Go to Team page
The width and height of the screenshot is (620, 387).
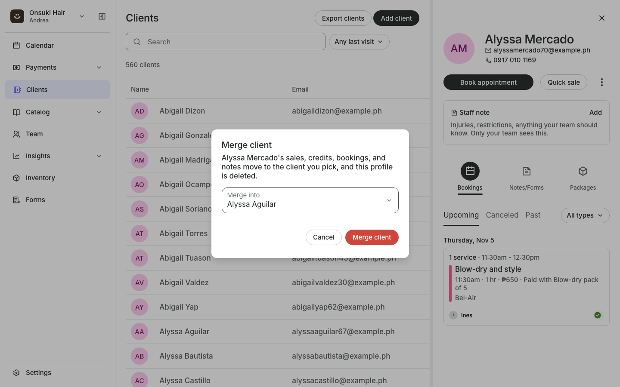(x=57, y=134)
